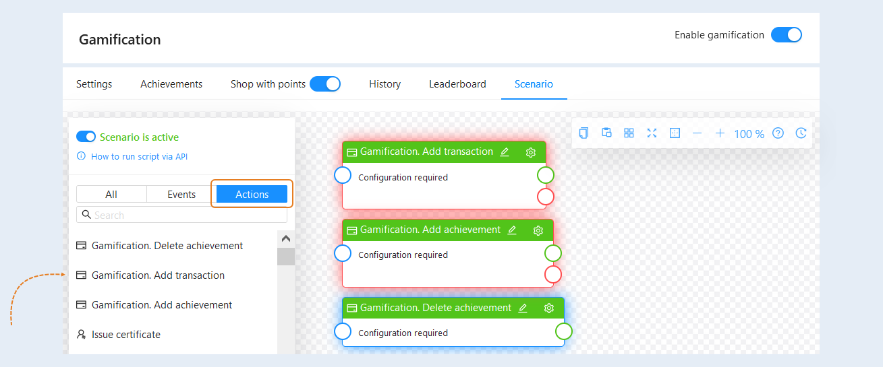Toggle Enable gamification switch
This screenshot has width=883, height=367.
787,35
